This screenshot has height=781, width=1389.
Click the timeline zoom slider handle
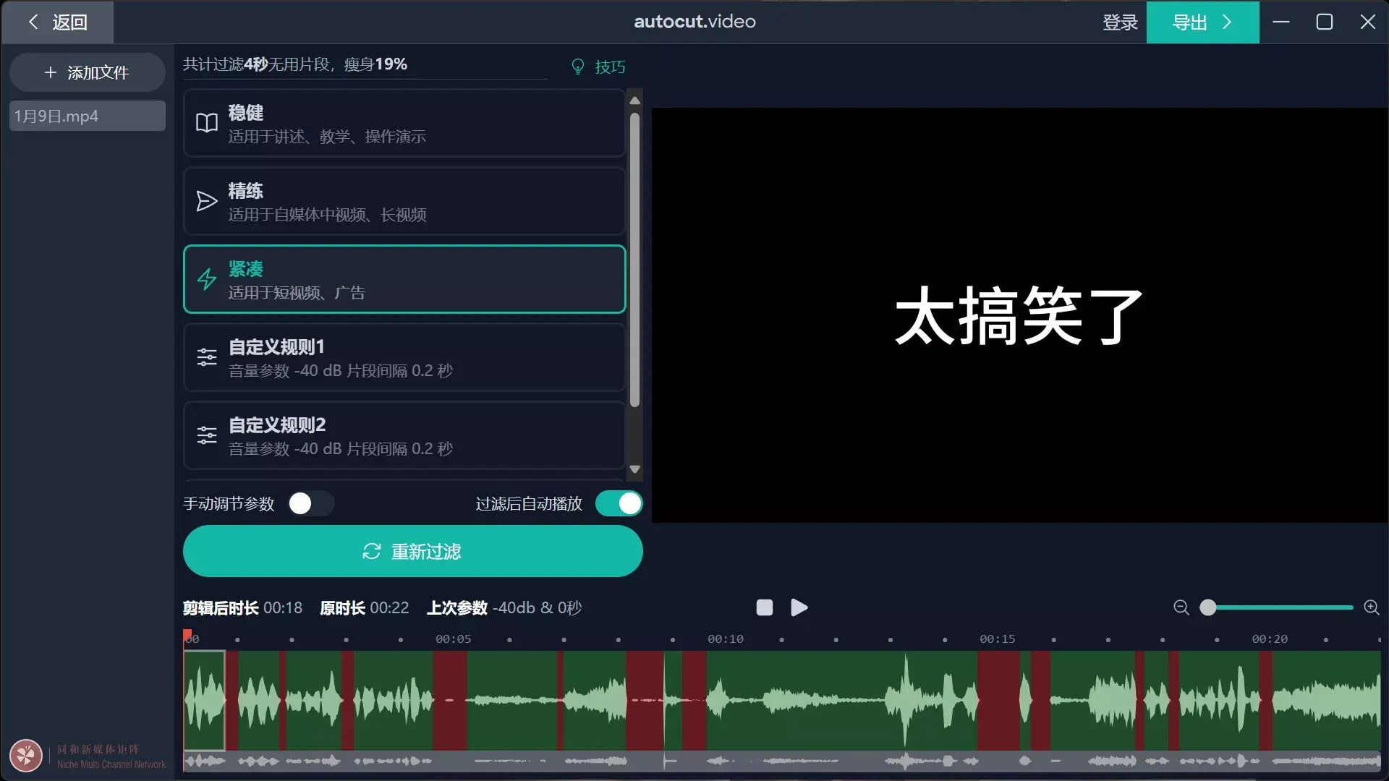[1207, 607]
